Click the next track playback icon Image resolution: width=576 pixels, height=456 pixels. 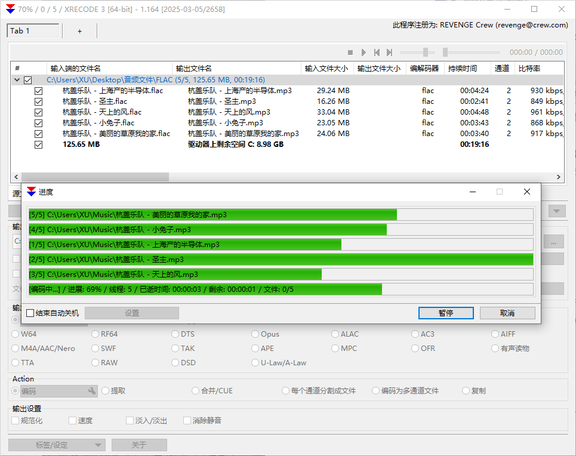pyautogui.click(x=389, y=52)
